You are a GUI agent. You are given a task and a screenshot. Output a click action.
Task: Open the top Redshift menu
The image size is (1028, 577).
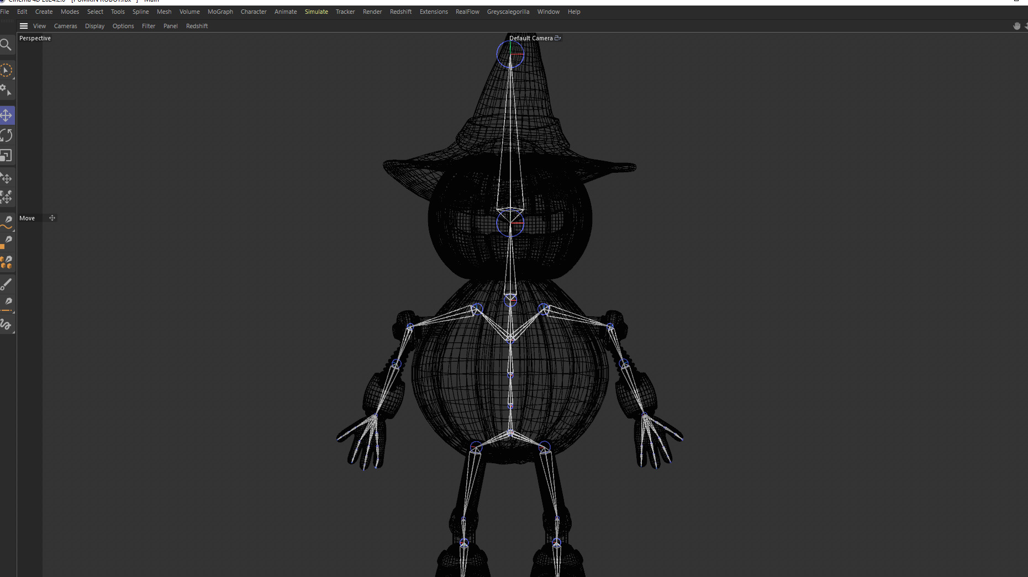pyautogui.click(x=400, y=12)
